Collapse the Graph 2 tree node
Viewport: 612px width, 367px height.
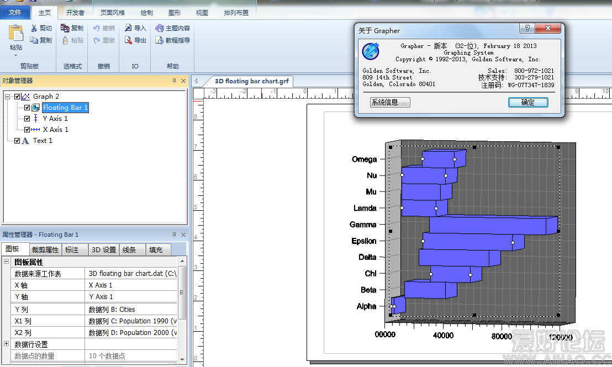7,97
